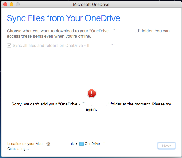Click the red error exclamation icon

(x=92, y=93)
